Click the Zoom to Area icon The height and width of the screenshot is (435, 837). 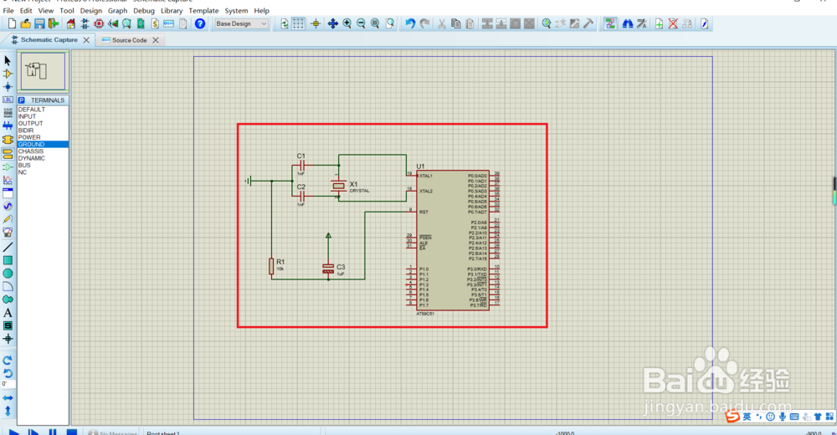click(x=390, y=23)
